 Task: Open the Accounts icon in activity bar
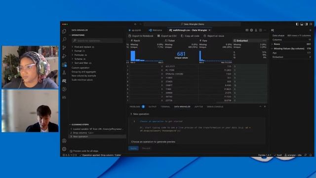64,140
